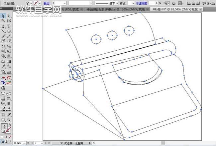Select the Free Transform tool
This screenshot has height=146, width=216.
click(9, 51)
